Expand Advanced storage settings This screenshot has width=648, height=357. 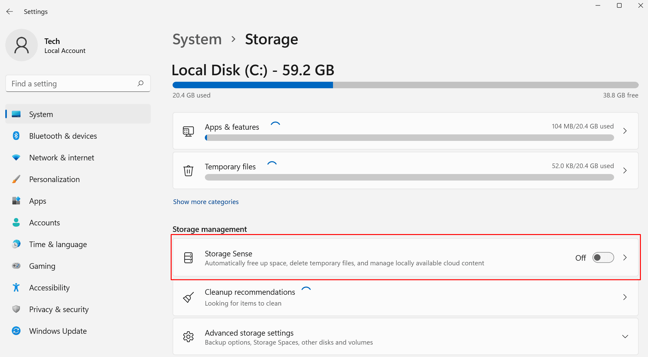(x=625, y=337)
